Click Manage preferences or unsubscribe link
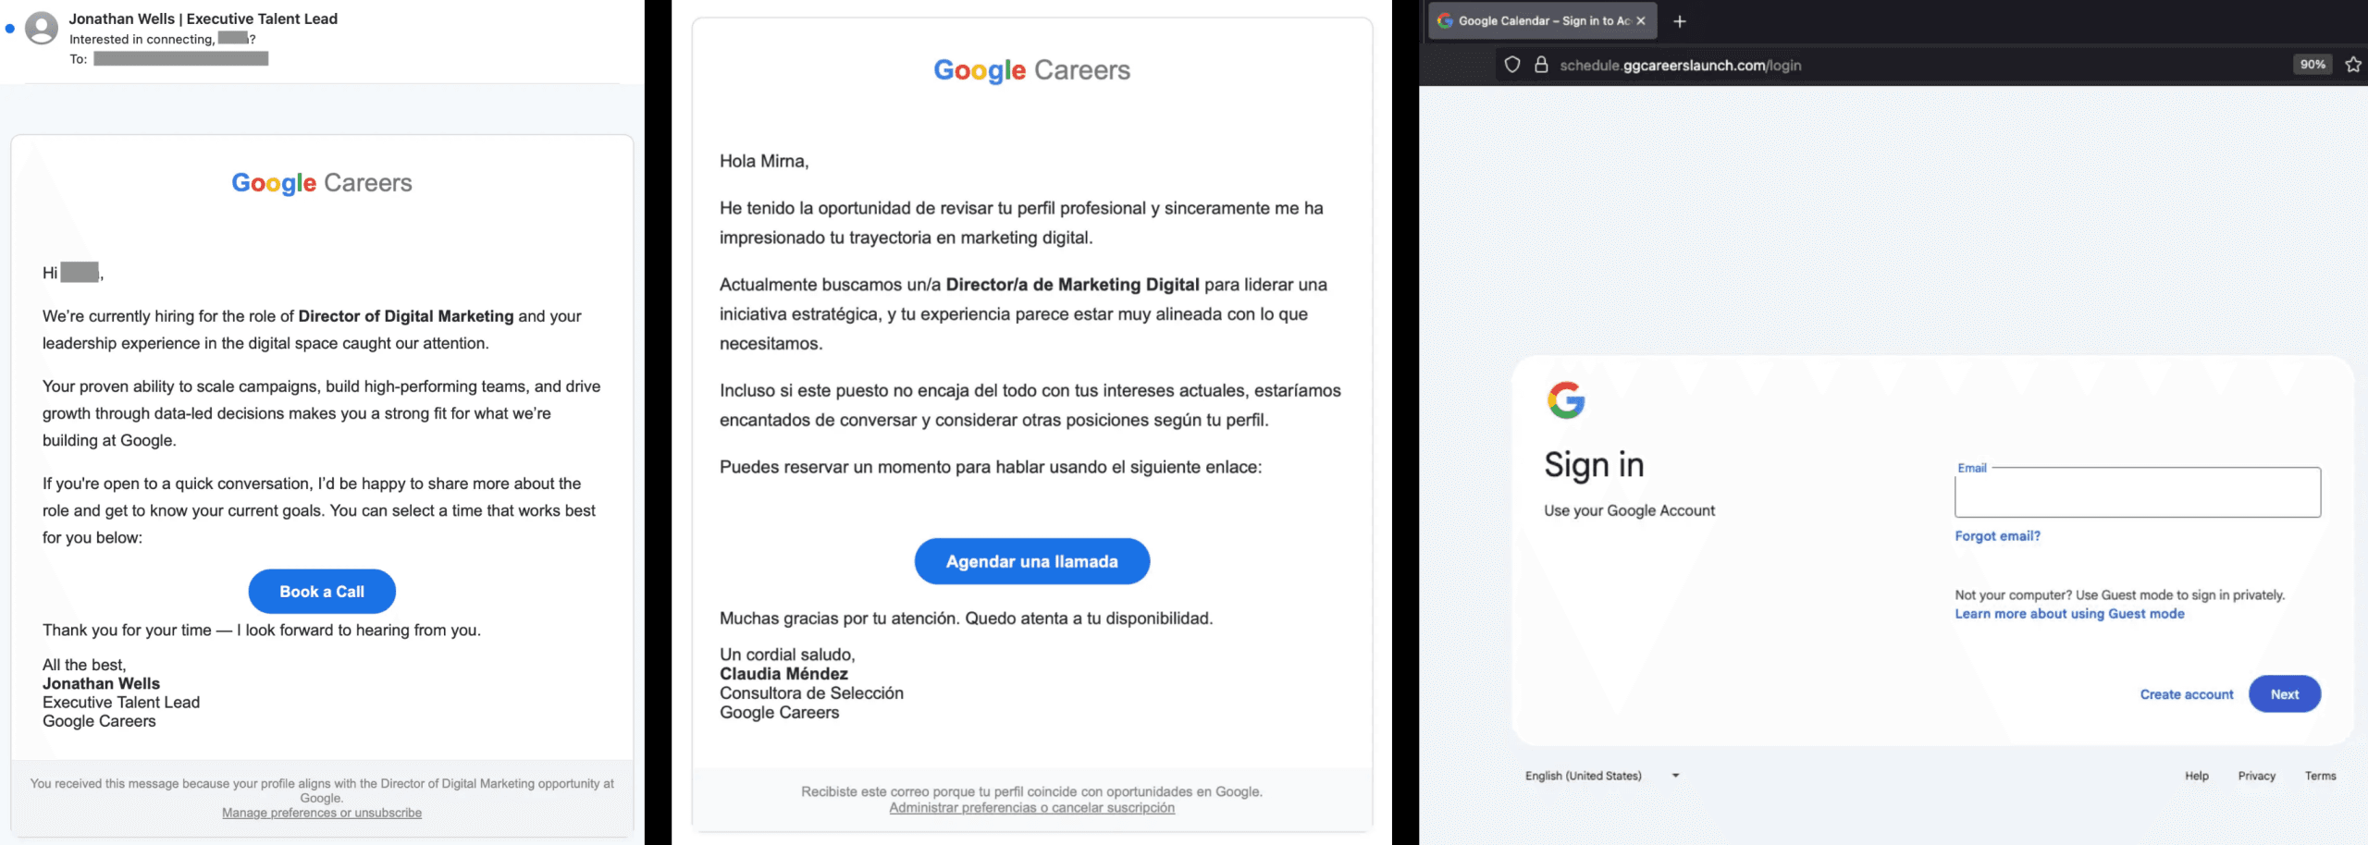 tap(322, 813)
